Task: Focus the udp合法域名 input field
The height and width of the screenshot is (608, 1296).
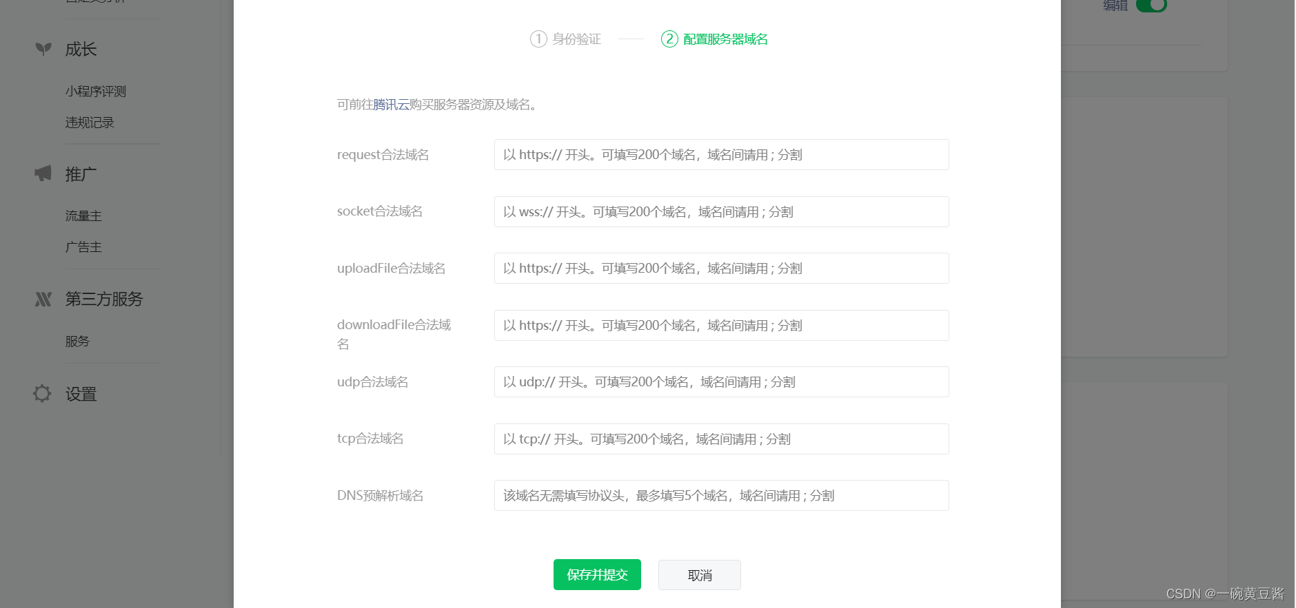Action: (722, 382)
